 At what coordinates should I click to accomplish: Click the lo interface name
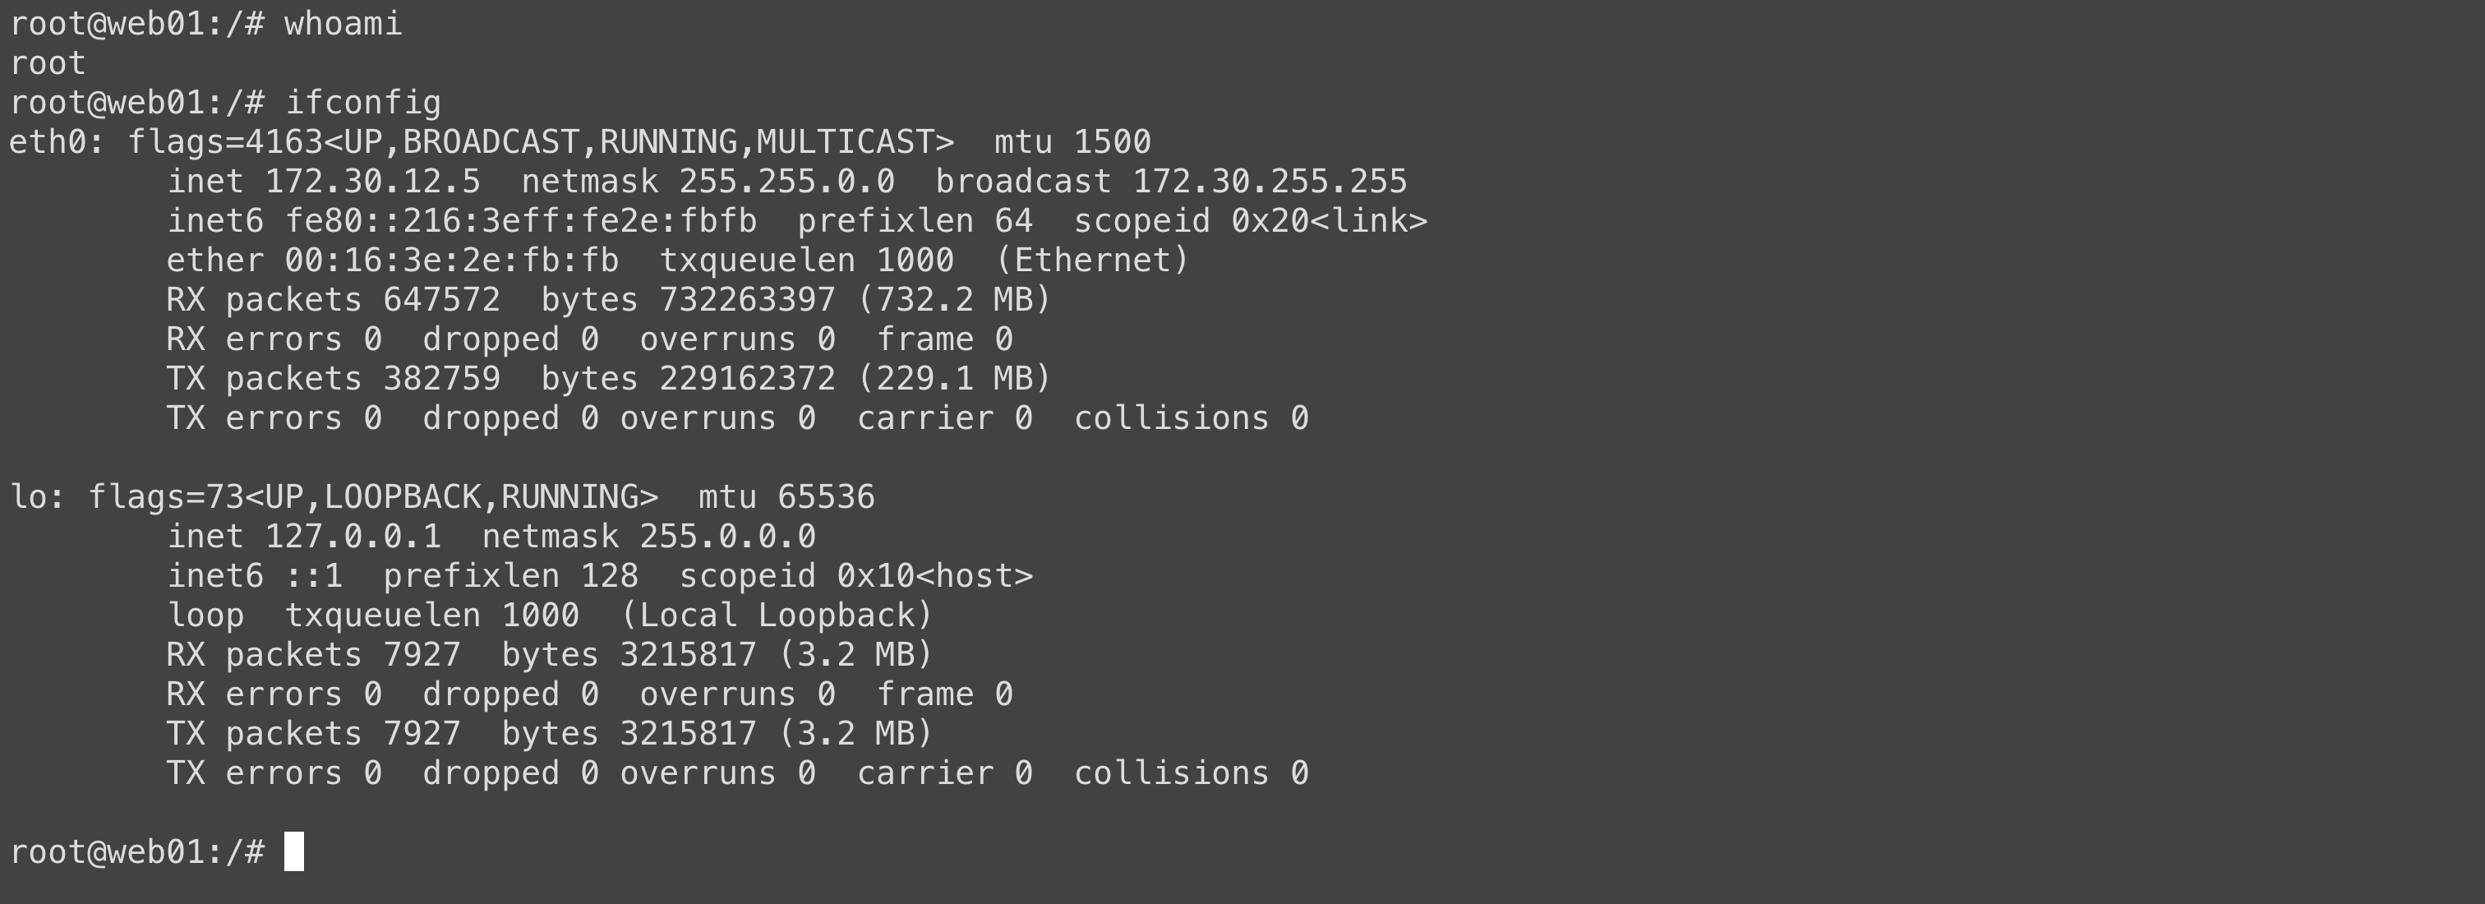(26, 498)
